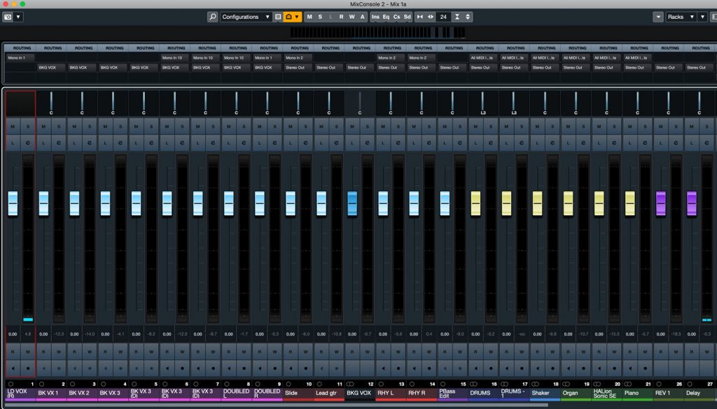Screen dimensions: 717x409
Task: Click the orange snapshot camera icon in toolbar
Action: [x=288, y=16]
